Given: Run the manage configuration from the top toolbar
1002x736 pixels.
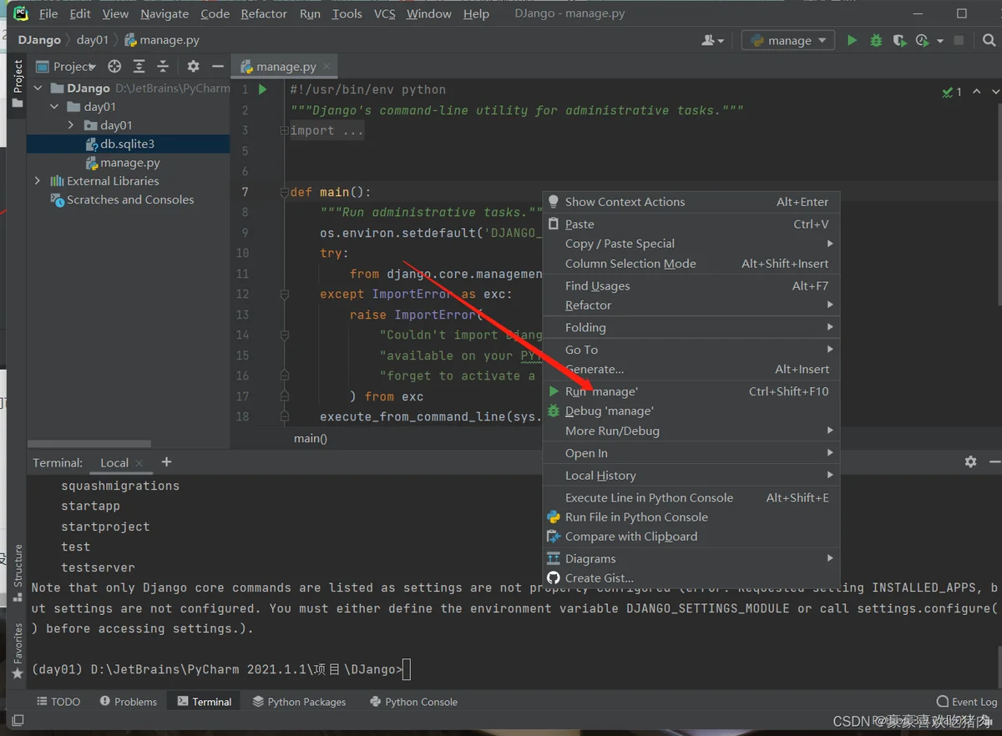Looking at the screenshot, I should [x=852, y=40].
